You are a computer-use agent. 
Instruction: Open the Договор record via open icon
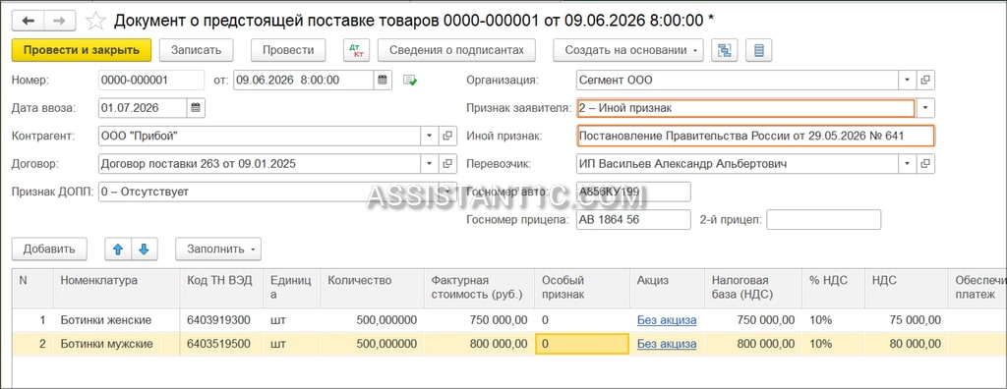[447, 164]
